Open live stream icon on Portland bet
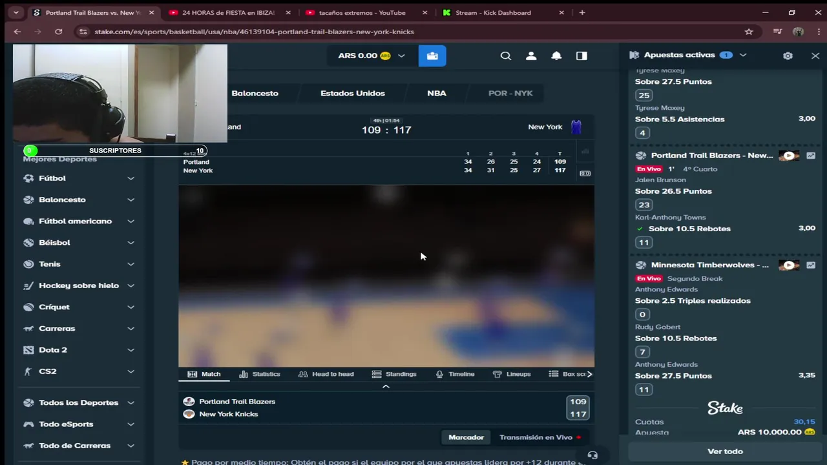This screenshot has width=827, height=465. 789,156
